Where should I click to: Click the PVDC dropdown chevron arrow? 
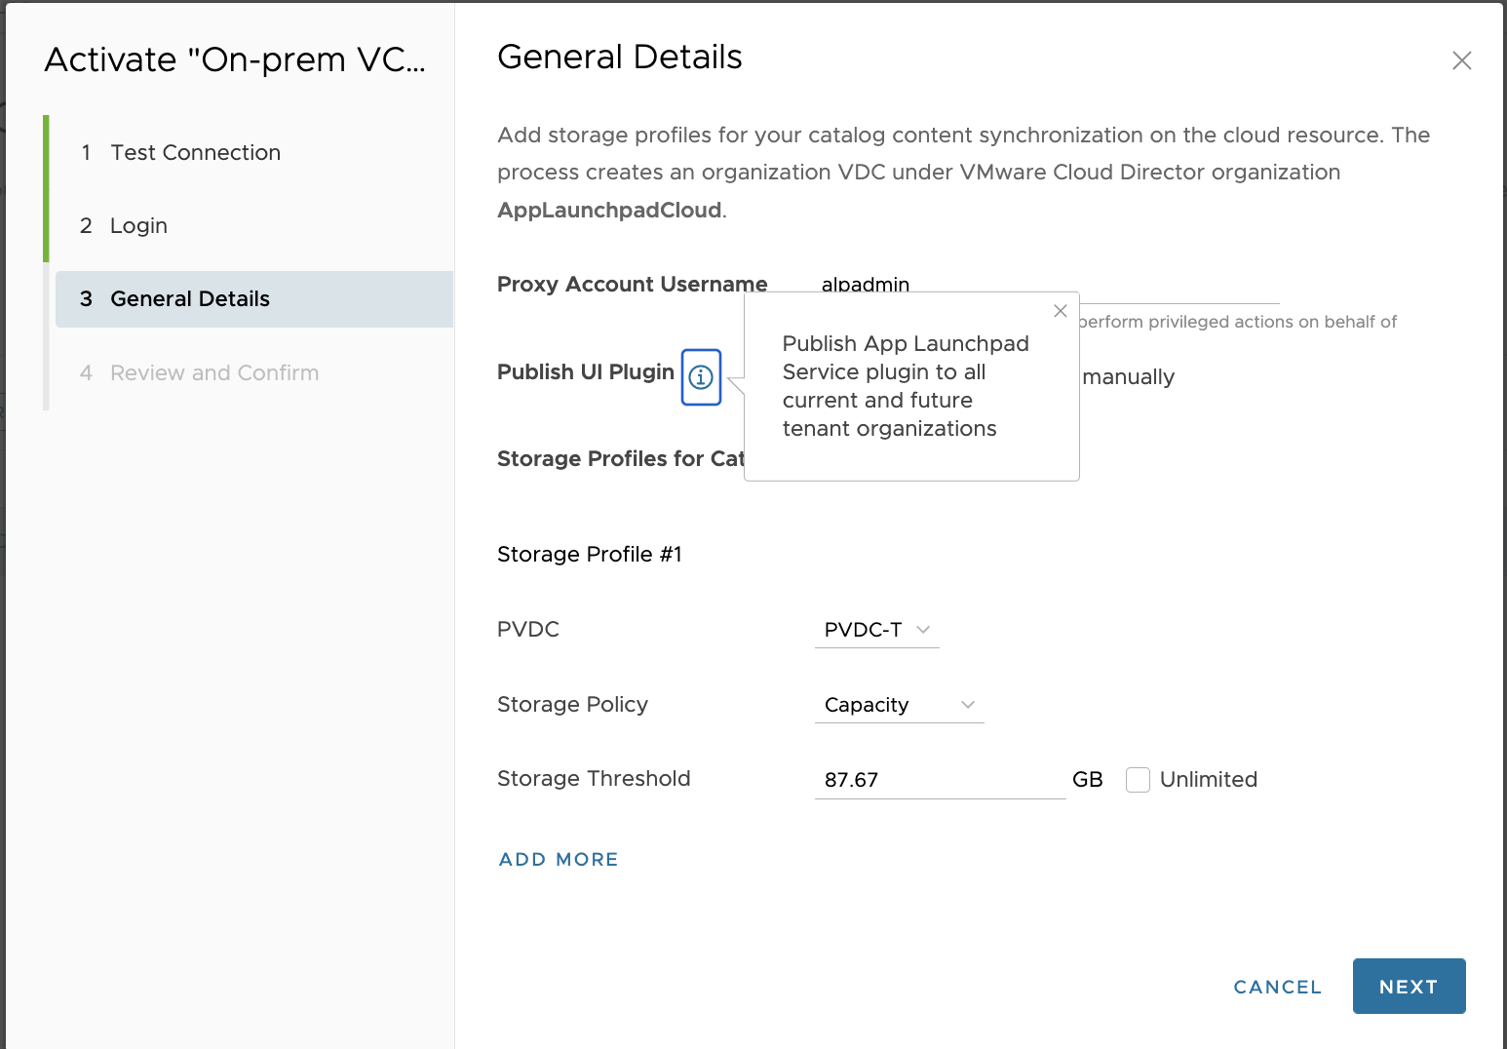pos(923,630)
